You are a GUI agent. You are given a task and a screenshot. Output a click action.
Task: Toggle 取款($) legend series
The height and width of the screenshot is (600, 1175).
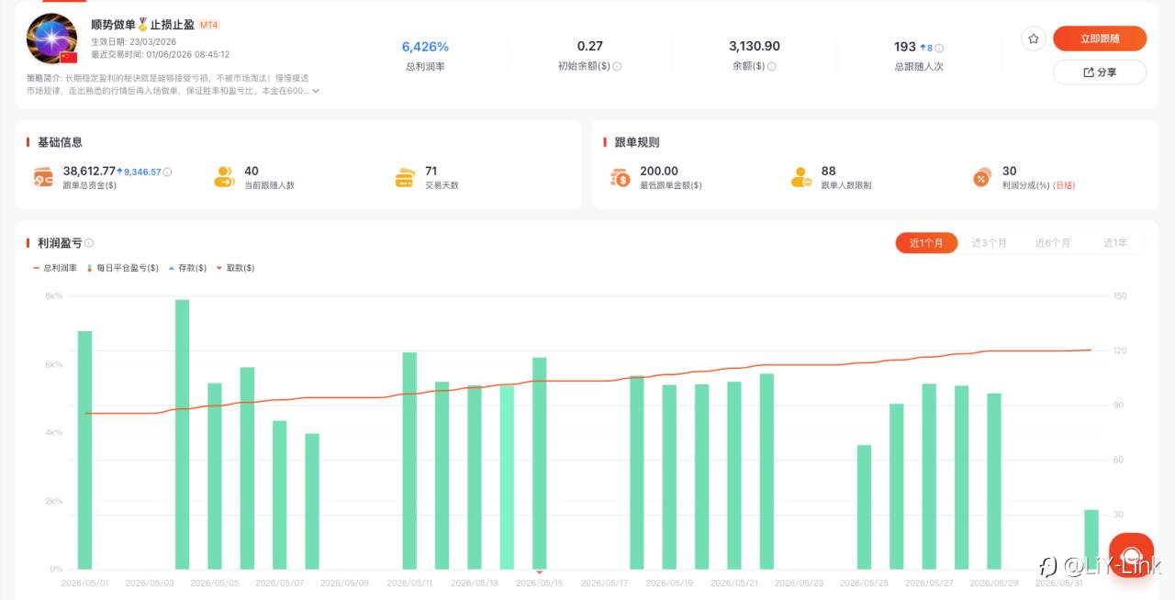click(x=235, y=268)
